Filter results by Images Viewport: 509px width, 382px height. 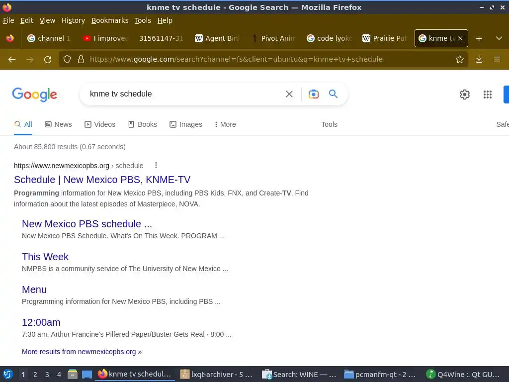pos(186,124)
